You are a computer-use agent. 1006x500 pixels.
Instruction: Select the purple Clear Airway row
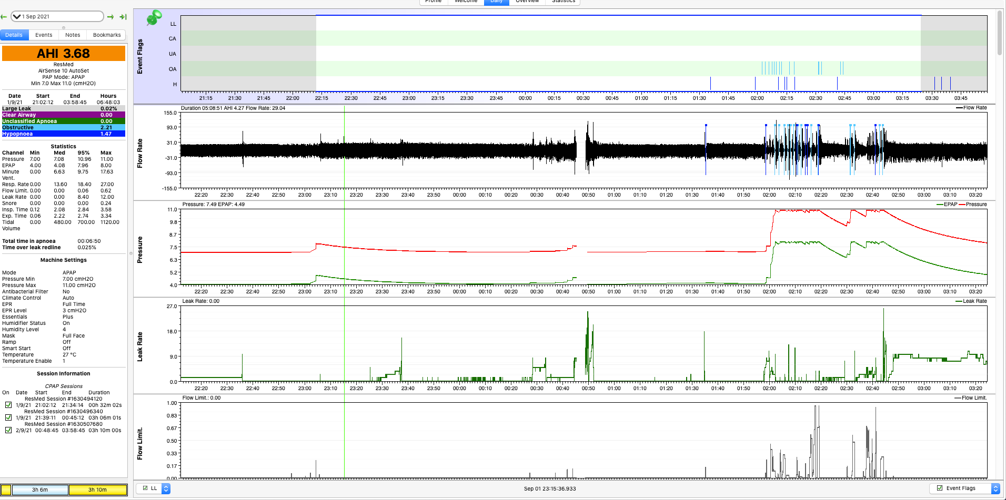(64, 115)
